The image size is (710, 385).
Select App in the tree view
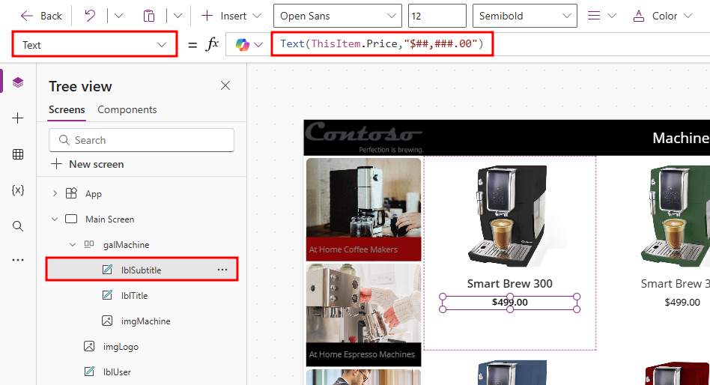[94, 194]
